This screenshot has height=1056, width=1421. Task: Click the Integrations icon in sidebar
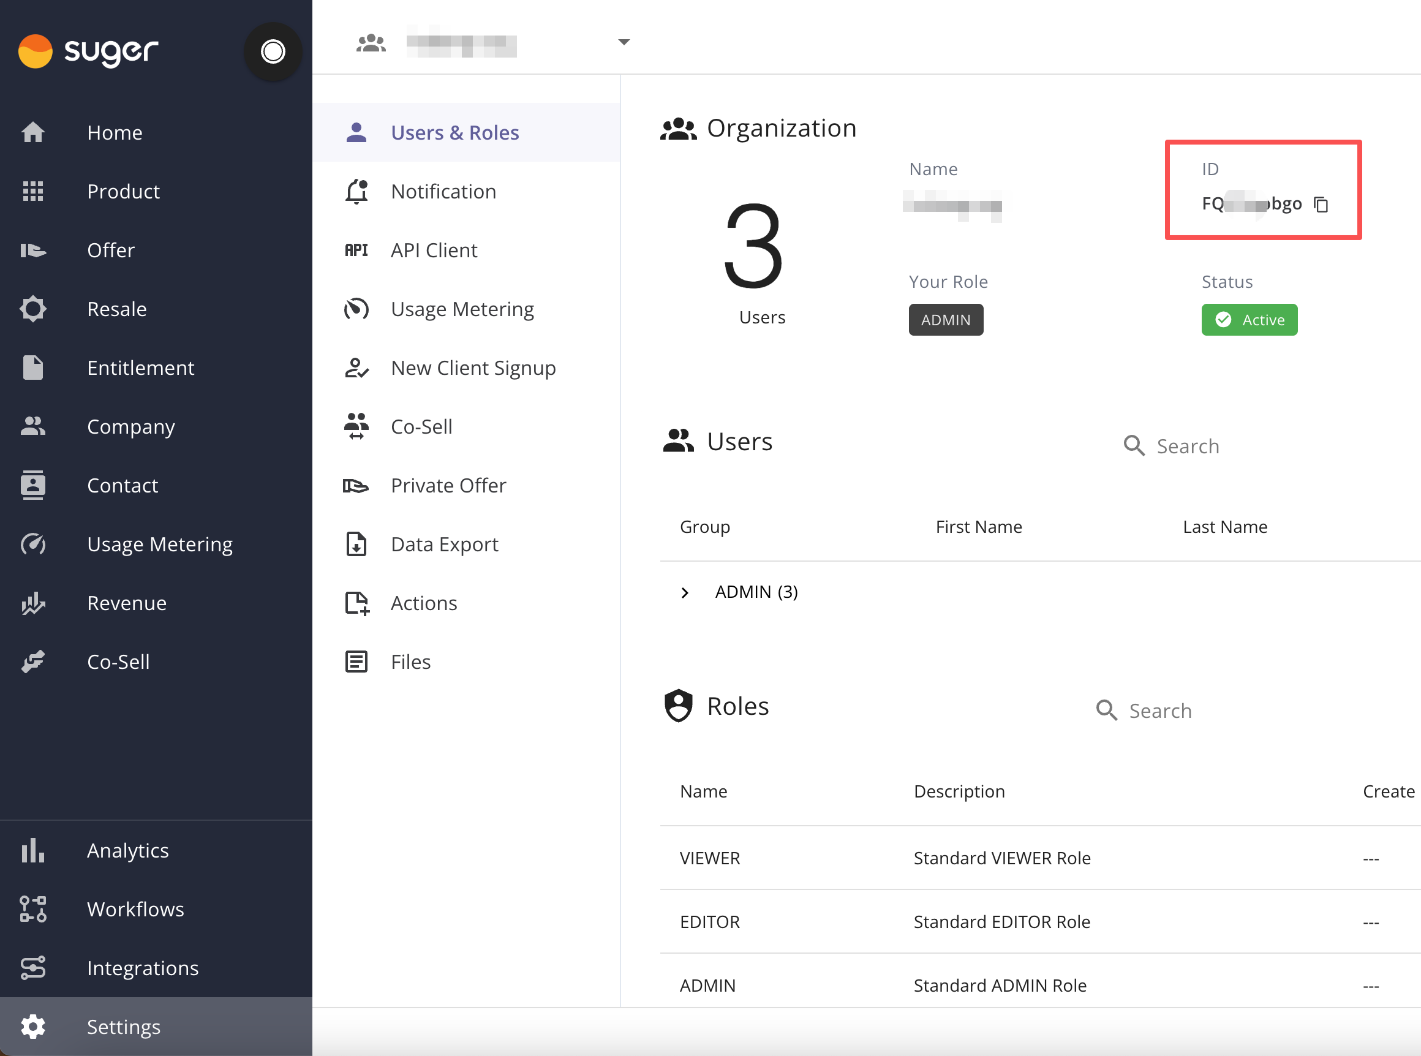33,968
